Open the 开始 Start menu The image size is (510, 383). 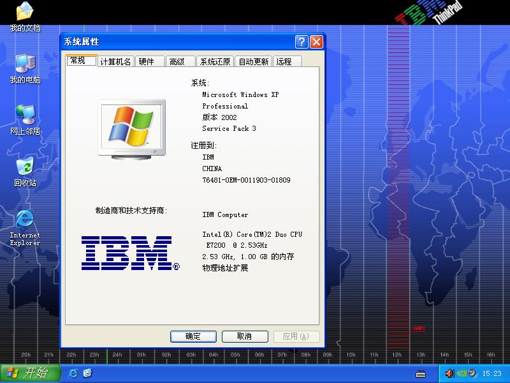30,373
